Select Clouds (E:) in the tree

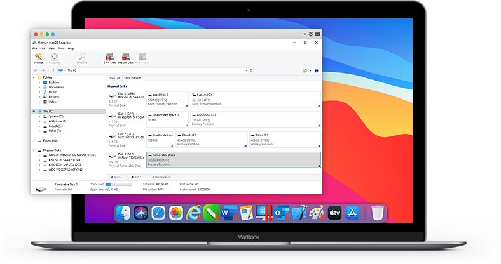55,126
